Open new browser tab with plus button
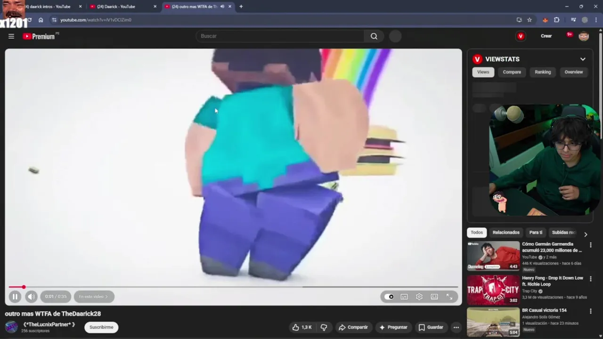 (241, 7)
